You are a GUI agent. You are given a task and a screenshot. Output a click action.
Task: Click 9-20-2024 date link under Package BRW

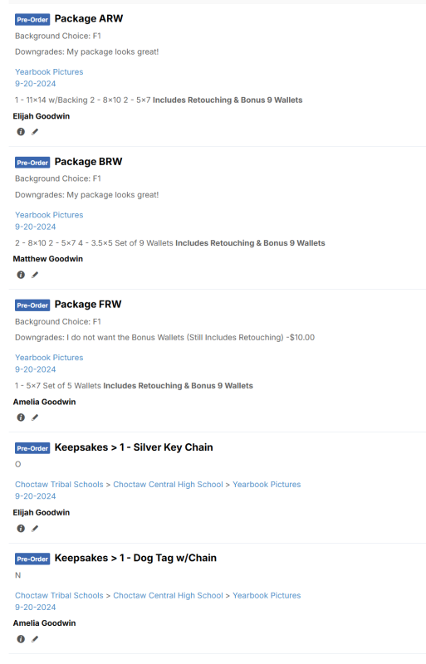point(36,227)
